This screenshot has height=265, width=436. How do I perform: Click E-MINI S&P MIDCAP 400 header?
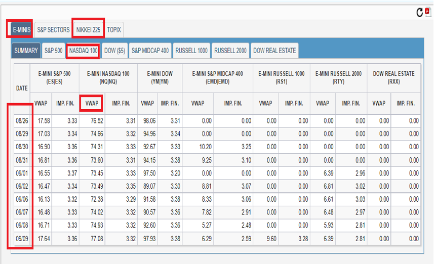[x=217, y=78]
